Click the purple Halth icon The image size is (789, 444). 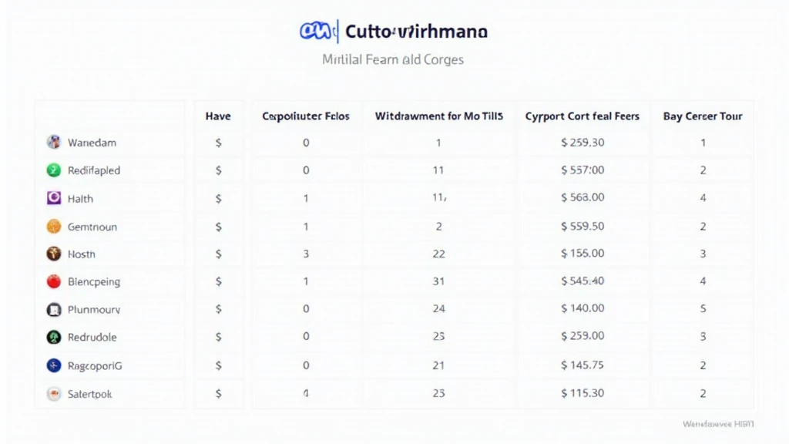tap(54, 198)
